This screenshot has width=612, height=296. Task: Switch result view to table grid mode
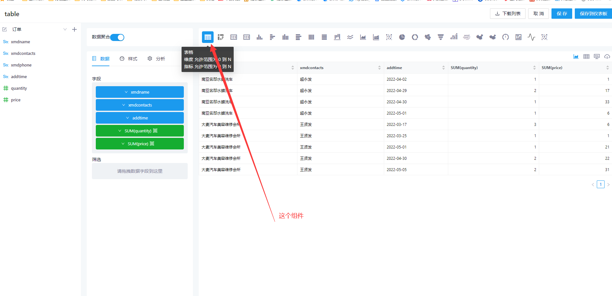(x=586, y=56)
